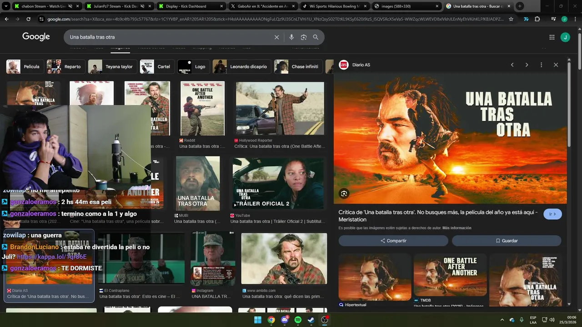The width and height of the screenshot is (582, 327).
Task: Click the preview panel vertical scrollbar
Action: pos(569,104)
